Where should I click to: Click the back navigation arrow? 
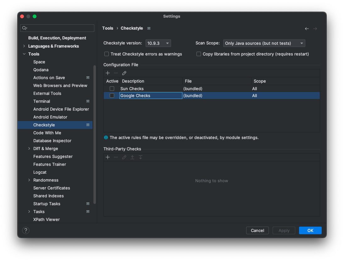coord(307,29)
